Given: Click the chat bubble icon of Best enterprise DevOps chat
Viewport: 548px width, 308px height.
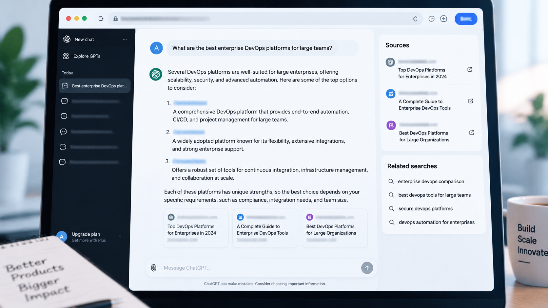Looking at the screenshot, I should [65, 86].
